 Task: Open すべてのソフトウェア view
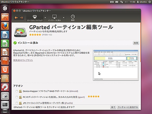tap(35, 18)
